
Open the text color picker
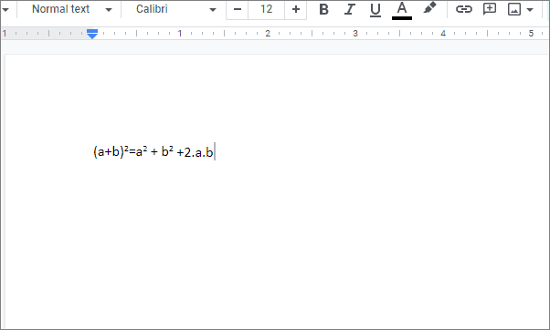(x=402, y=10)
